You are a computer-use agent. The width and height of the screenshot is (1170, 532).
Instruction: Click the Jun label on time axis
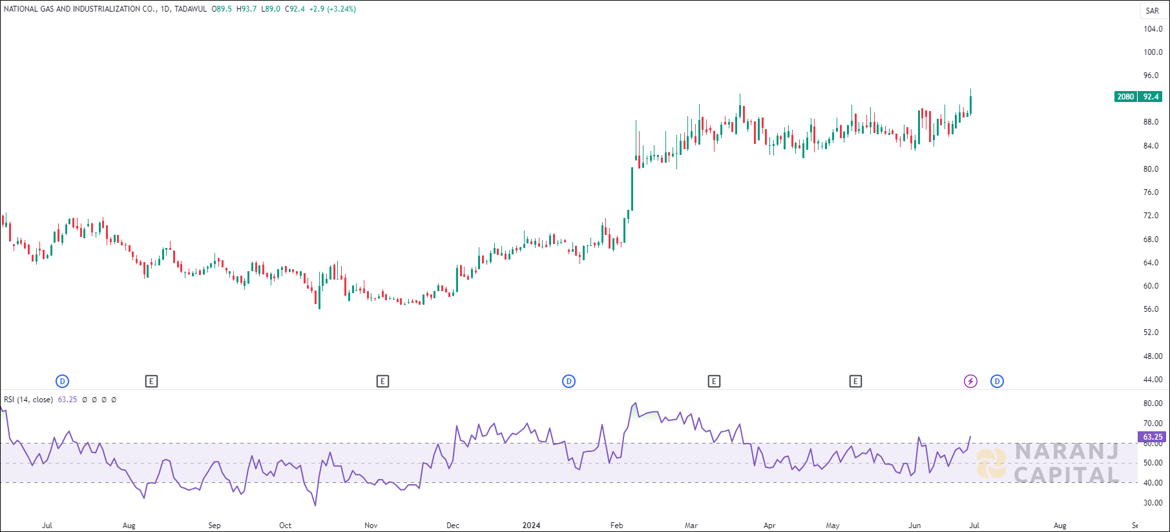[x=915, y=526]
